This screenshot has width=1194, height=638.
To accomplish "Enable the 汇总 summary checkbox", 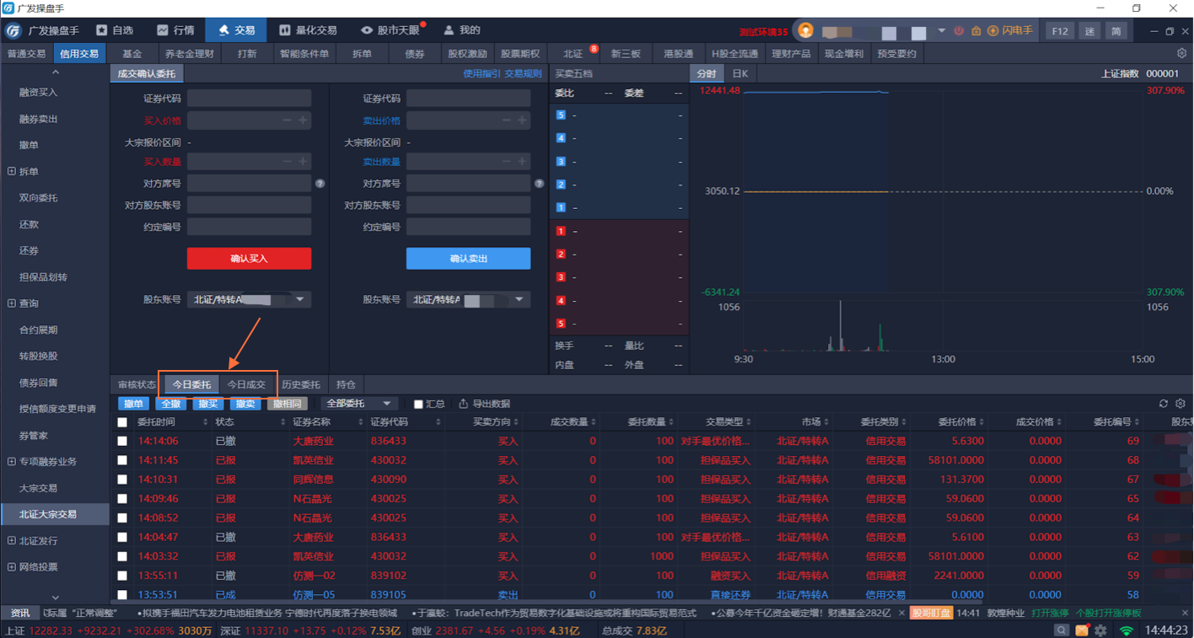I will [418, 405].
